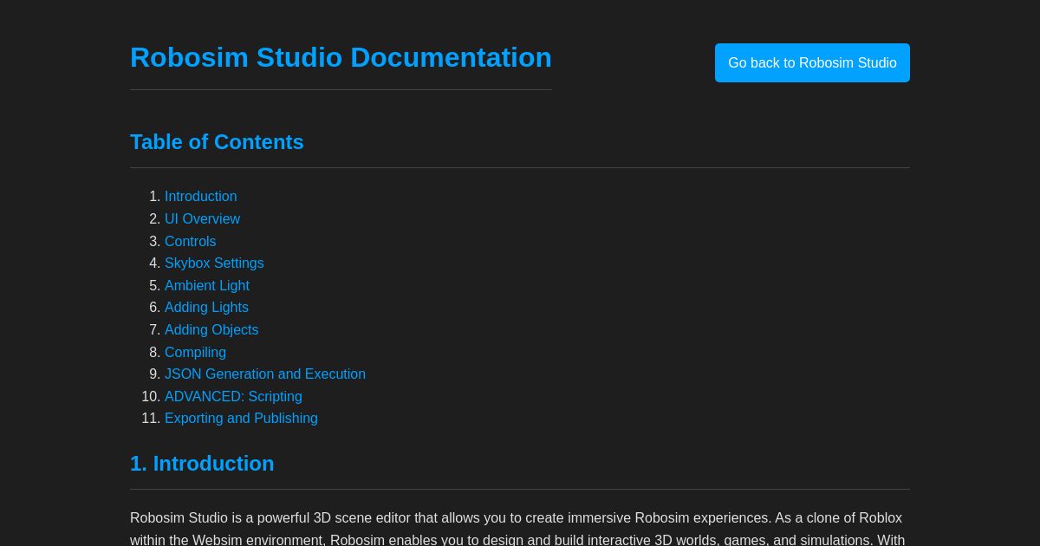Open the UI Overview link
This screenshot has width=1040, height=546.
tap(202, 218)
